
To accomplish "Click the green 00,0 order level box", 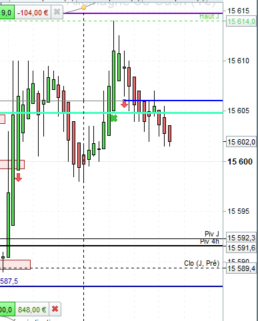I will [x=7, y=309].
